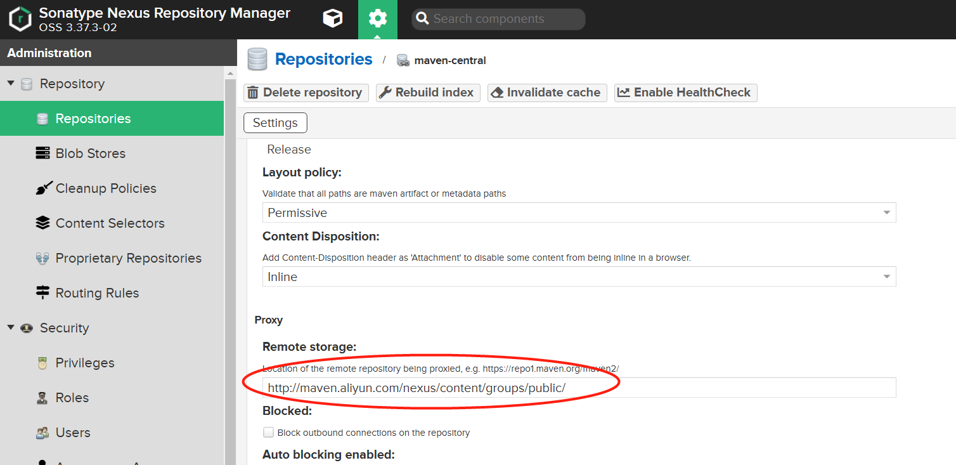Click the Routing Rules signpost icon
The height and width of the screenshot is (465, 956).
tap(42, 293)
